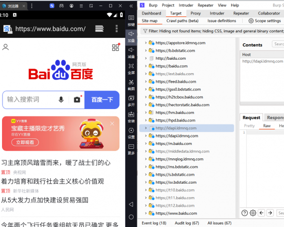The image size is (284, 227).
Task: Open emulator title bar three-dot menu
Action: point(32,6)
